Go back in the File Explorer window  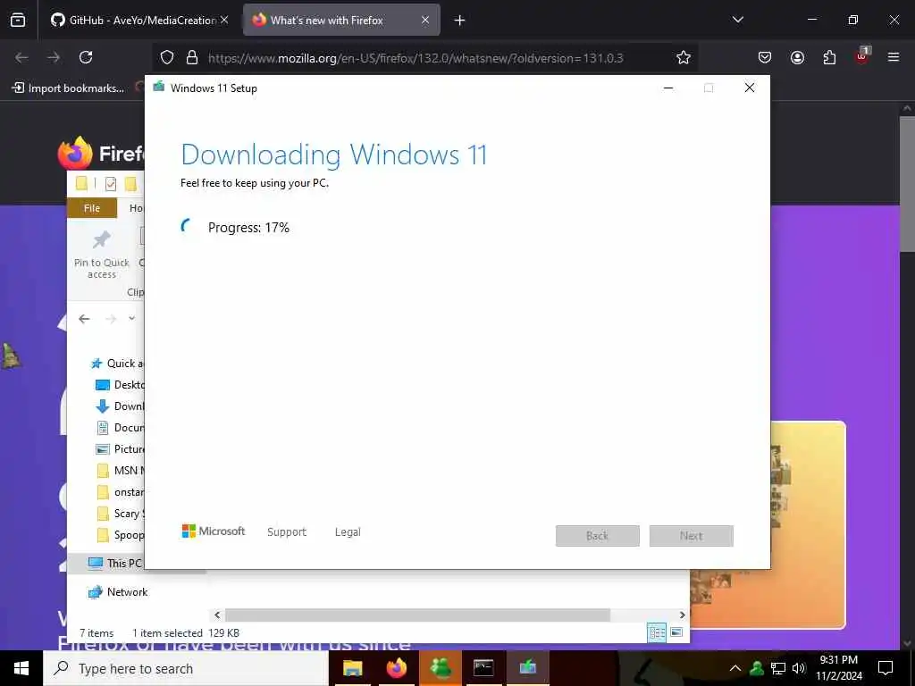coord(85,319)
